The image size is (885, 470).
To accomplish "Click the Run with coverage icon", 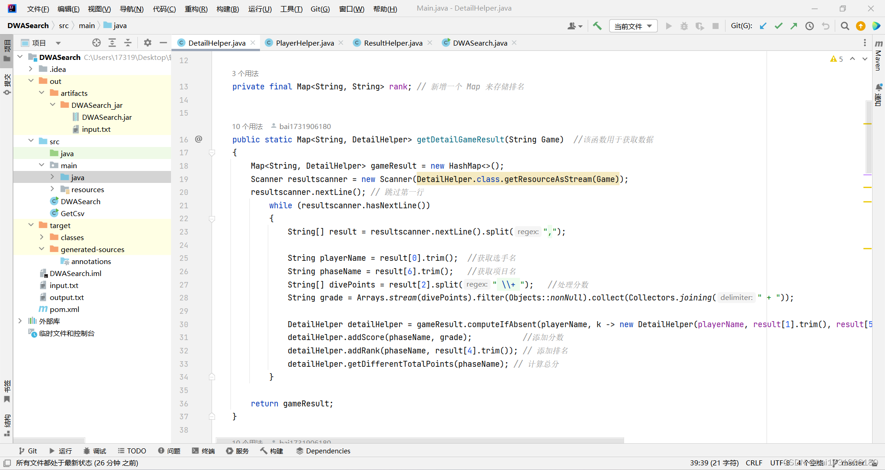I will click(700, 26).
